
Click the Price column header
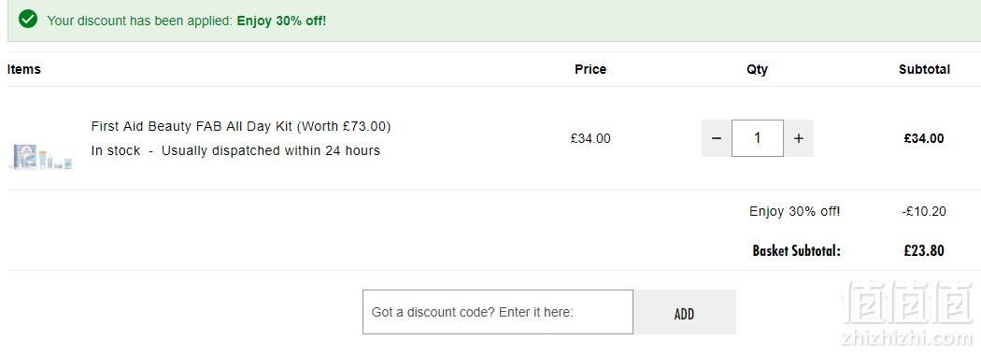pyautogui.click(x=590, y=69)
